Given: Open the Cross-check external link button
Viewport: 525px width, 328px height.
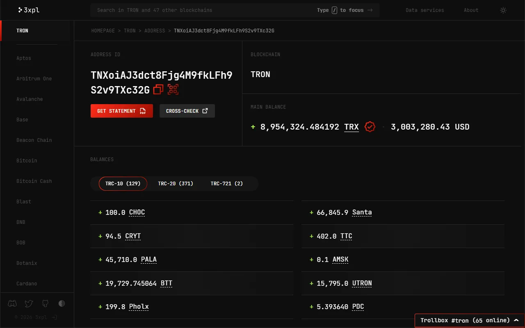Looking at the screenshot, I should [187, 111].
